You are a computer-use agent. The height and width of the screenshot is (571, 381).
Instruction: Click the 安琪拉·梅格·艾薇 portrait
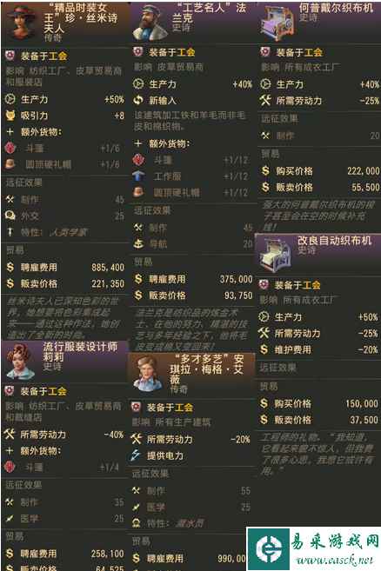(147, 374)
